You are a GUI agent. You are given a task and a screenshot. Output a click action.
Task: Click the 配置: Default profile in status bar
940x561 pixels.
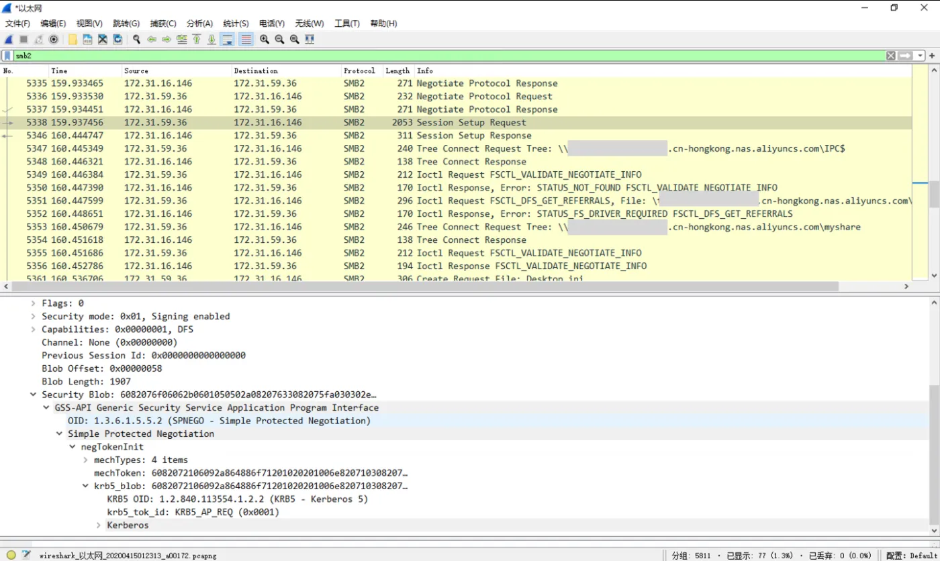(x=911, y=556)
